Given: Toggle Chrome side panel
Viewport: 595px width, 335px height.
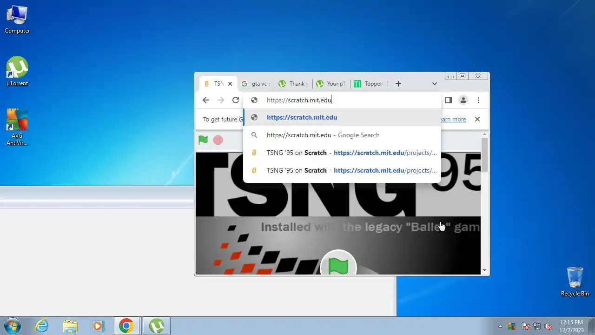Looking at the screenshot, I should pyautogui.click(x=448, y=100).
